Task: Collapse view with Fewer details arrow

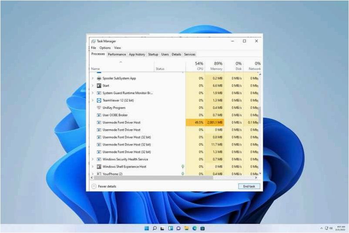Action: [x=94, y=186]
